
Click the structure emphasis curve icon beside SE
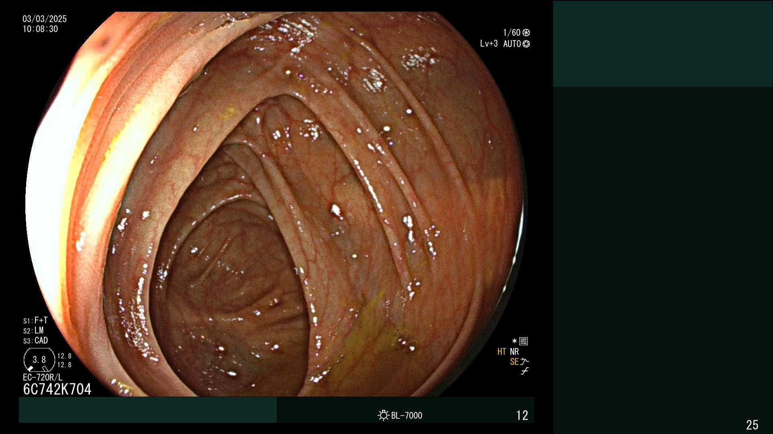525,361
